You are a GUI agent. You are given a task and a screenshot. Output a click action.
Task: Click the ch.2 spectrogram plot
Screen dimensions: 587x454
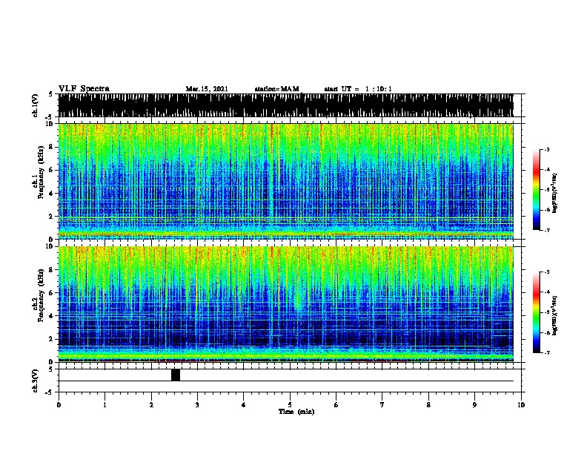[x=285, y=304]
